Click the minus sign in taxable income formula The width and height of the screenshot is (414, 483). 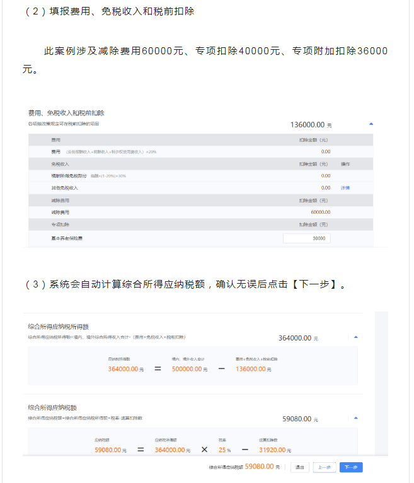tap(221, 368)
